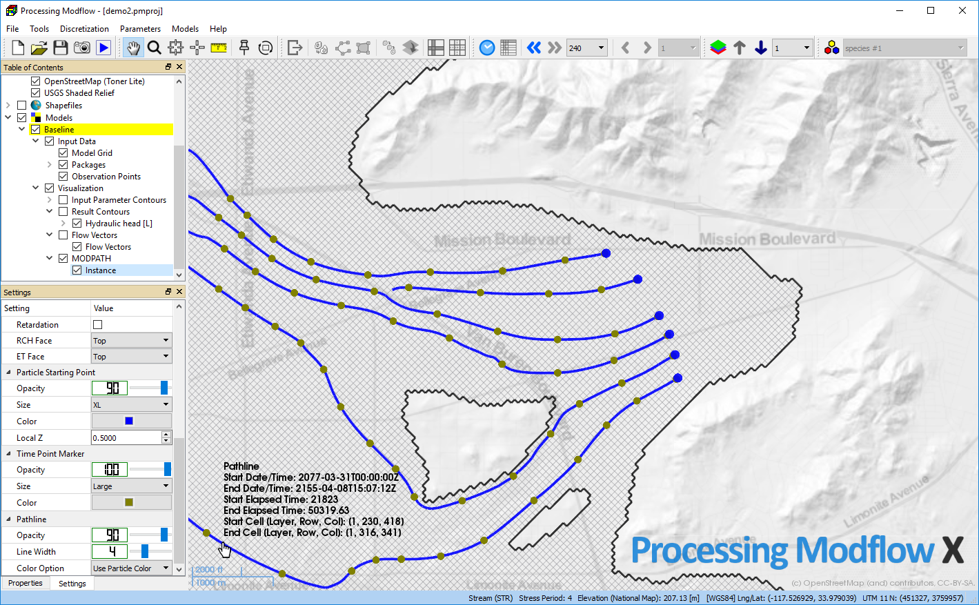
Task: Expand the Shapefiles tree node
Action: 8,106
